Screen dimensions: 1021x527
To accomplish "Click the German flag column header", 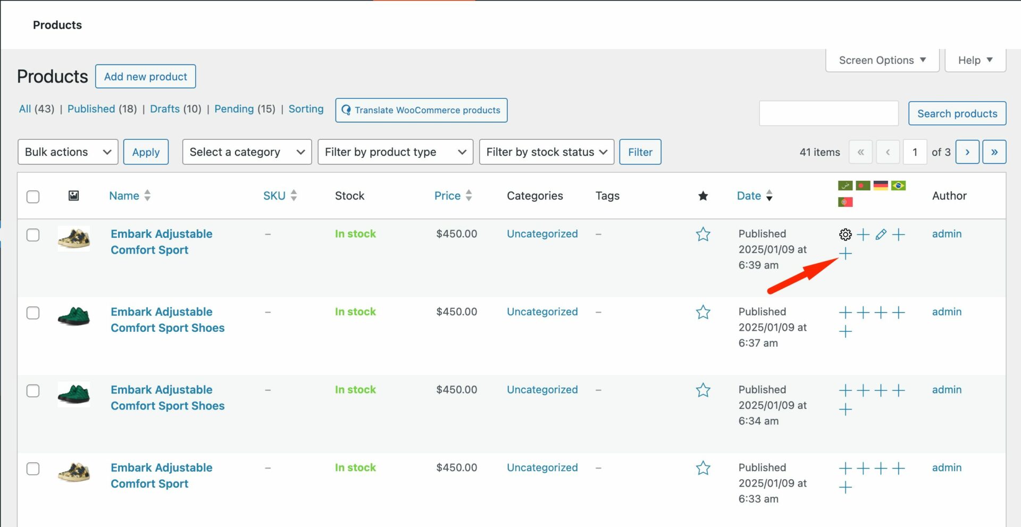I will click(x=881, y=186).
